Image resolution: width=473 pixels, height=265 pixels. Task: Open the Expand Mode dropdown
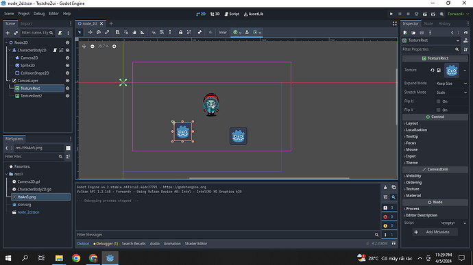click(x=451, y=84)
